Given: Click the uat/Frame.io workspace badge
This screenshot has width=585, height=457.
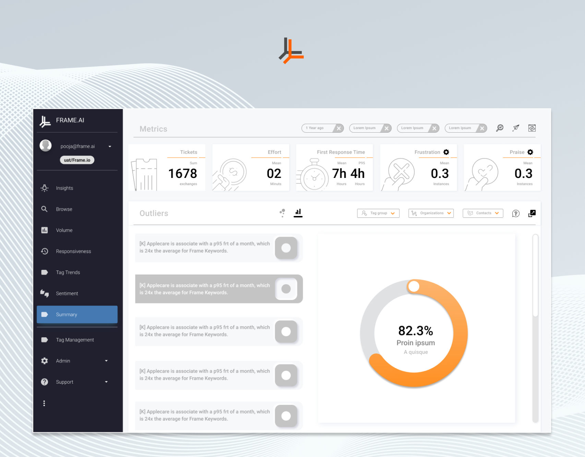Looking at the screenshot, I should pyautogui.click(x=77, y=160).
